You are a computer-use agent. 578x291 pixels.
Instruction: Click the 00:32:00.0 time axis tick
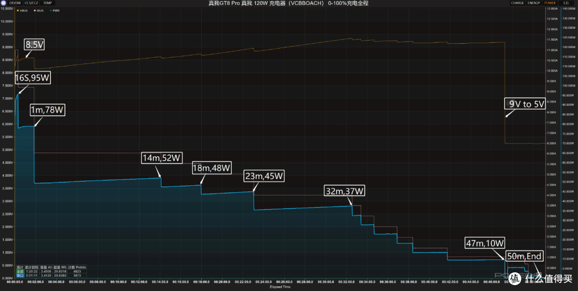(346, 282)
